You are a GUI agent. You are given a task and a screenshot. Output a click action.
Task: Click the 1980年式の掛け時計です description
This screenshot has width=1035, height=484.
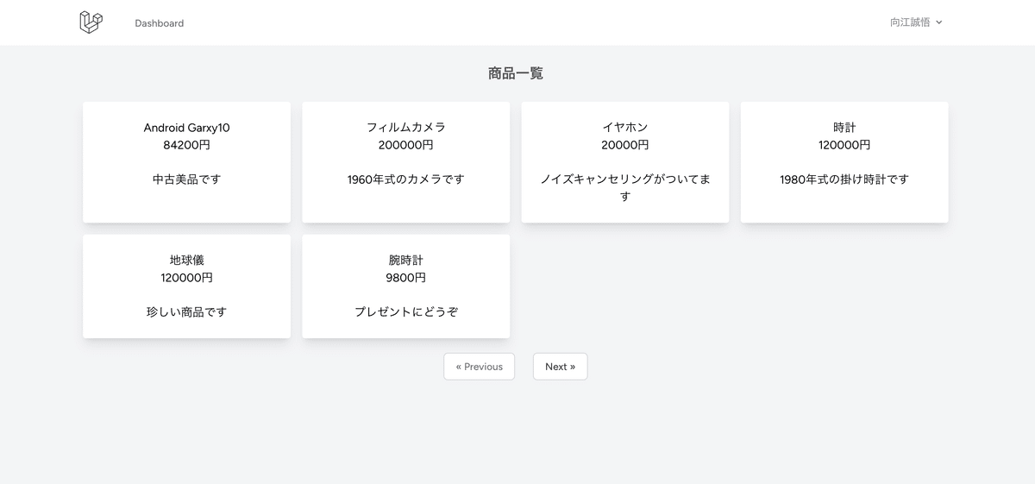point(844,179)
